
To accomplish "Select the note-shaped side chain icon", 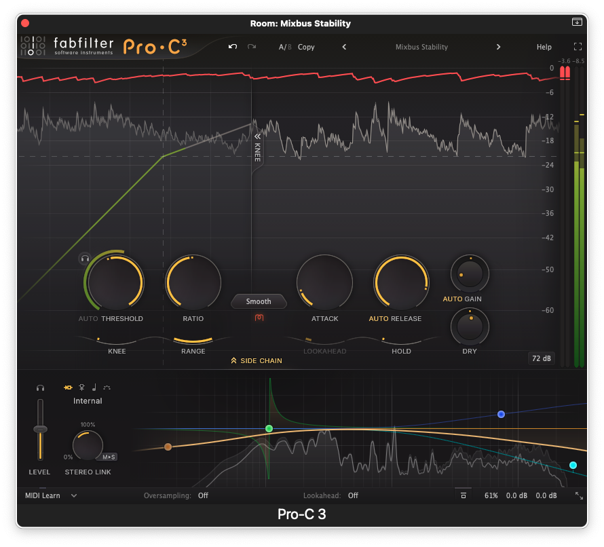I will pos(94,388).
